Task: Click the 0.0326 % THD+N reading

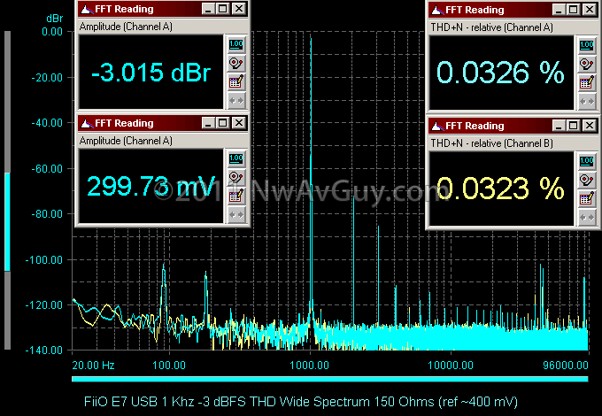Action: tap(500, 73)
